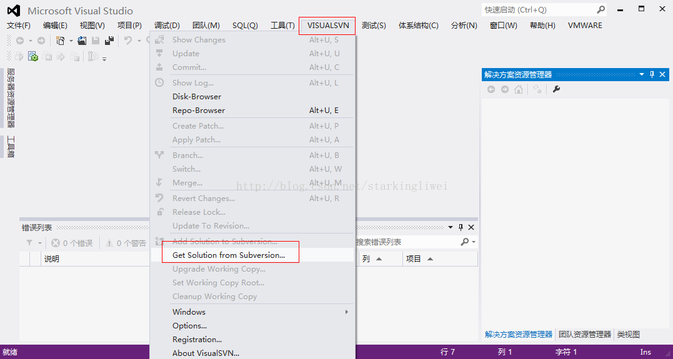The image size is (673, 359).
Task: Click Solution Explorer home icon
Action: [x=519, y=89]
